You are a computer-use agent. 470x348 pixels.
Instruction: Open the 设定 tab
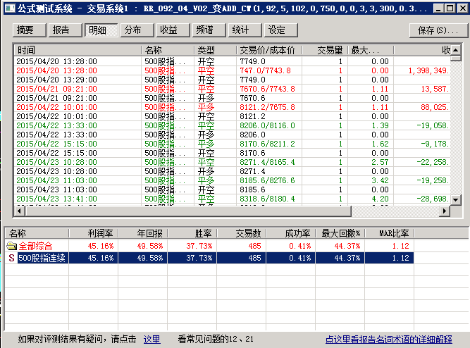click(277, 30)
